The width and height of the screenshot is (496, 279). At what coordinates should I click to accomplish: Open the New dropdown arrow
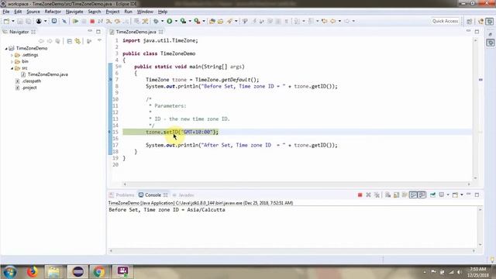pos(13,21)
